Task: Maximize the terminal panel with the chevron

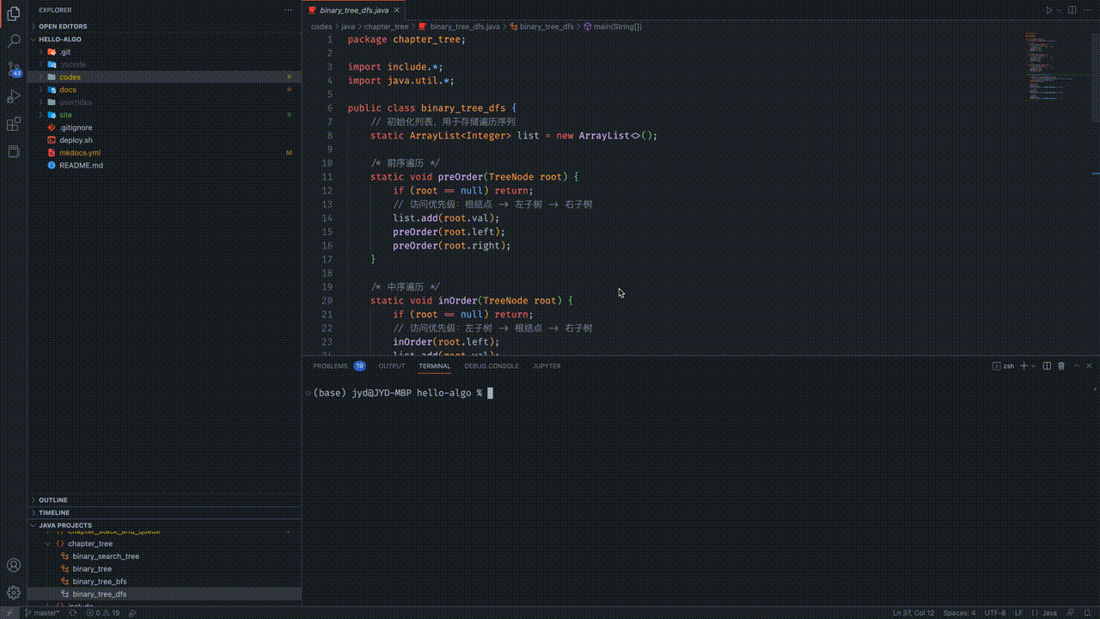Action: tap(1076, 365)
